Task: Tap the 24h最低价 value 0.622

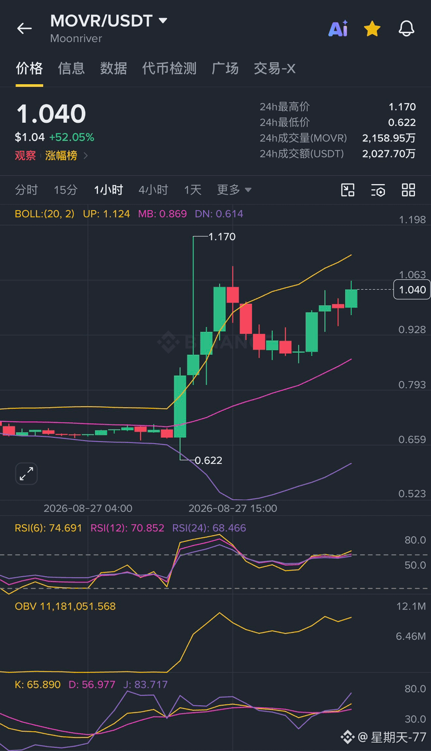Action: click(402, 122)
